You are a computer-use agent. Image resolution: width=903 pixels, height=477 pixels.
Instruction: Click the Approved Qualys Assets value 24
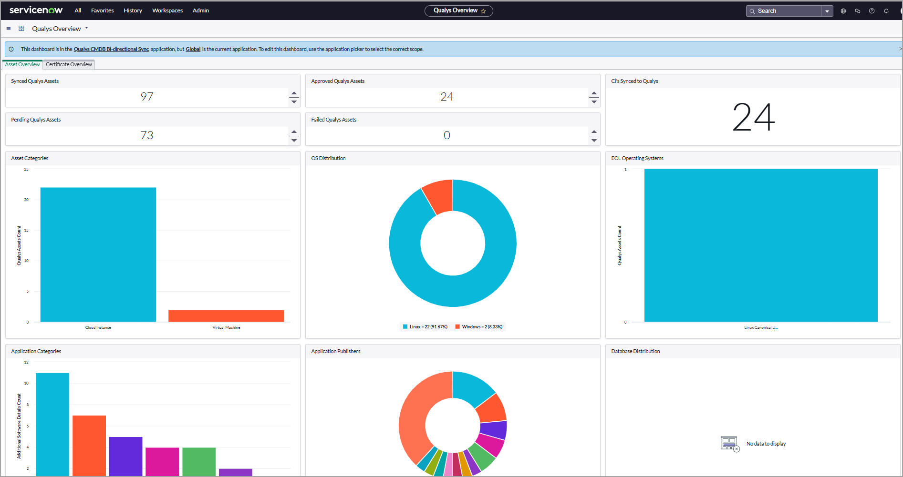point(447,97)
